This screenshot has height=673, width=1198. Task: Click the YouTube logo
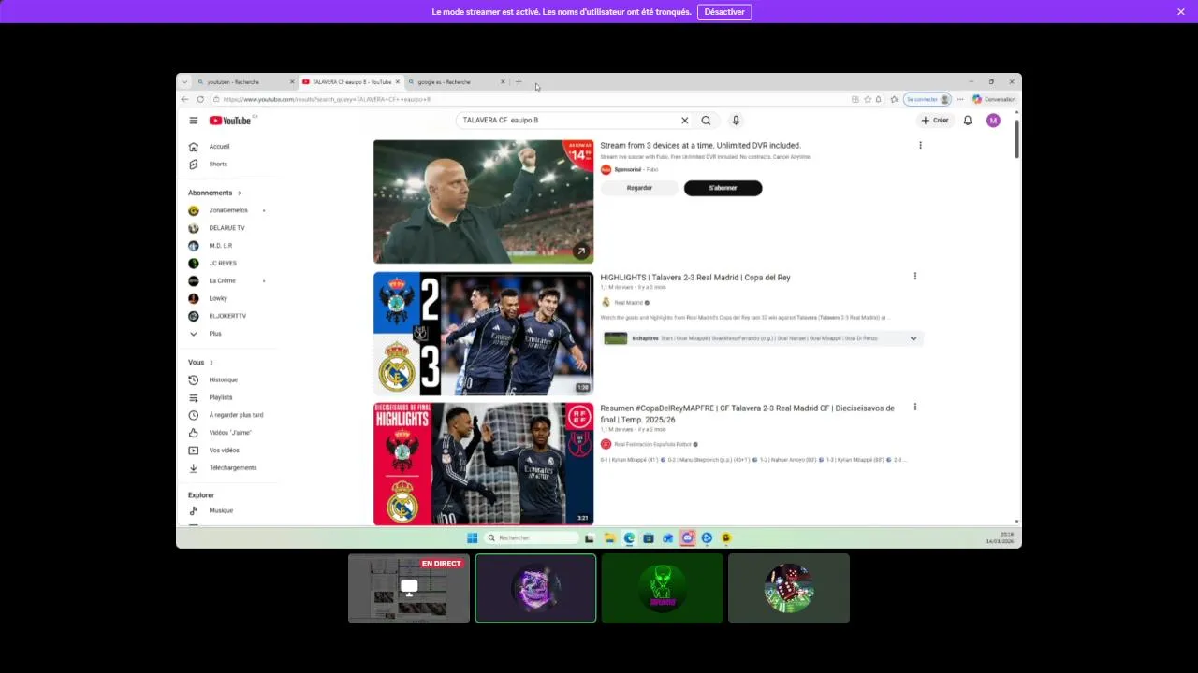230,121
